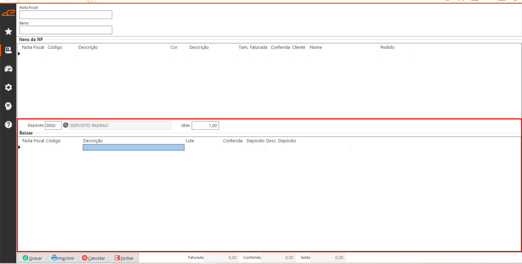The width and height of the screenshot is (522, 264).
Task: Click the Lote column header in Baixas
Action: click(x=190, y=141)
